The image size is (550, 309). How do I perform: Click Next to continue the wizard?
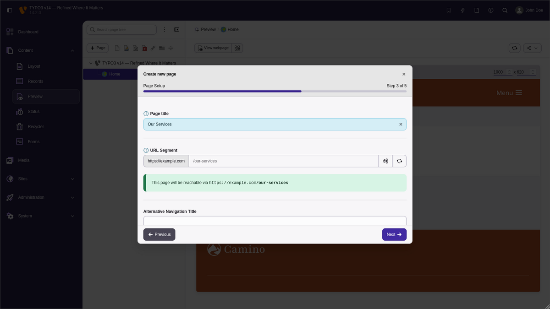(394, 234)
